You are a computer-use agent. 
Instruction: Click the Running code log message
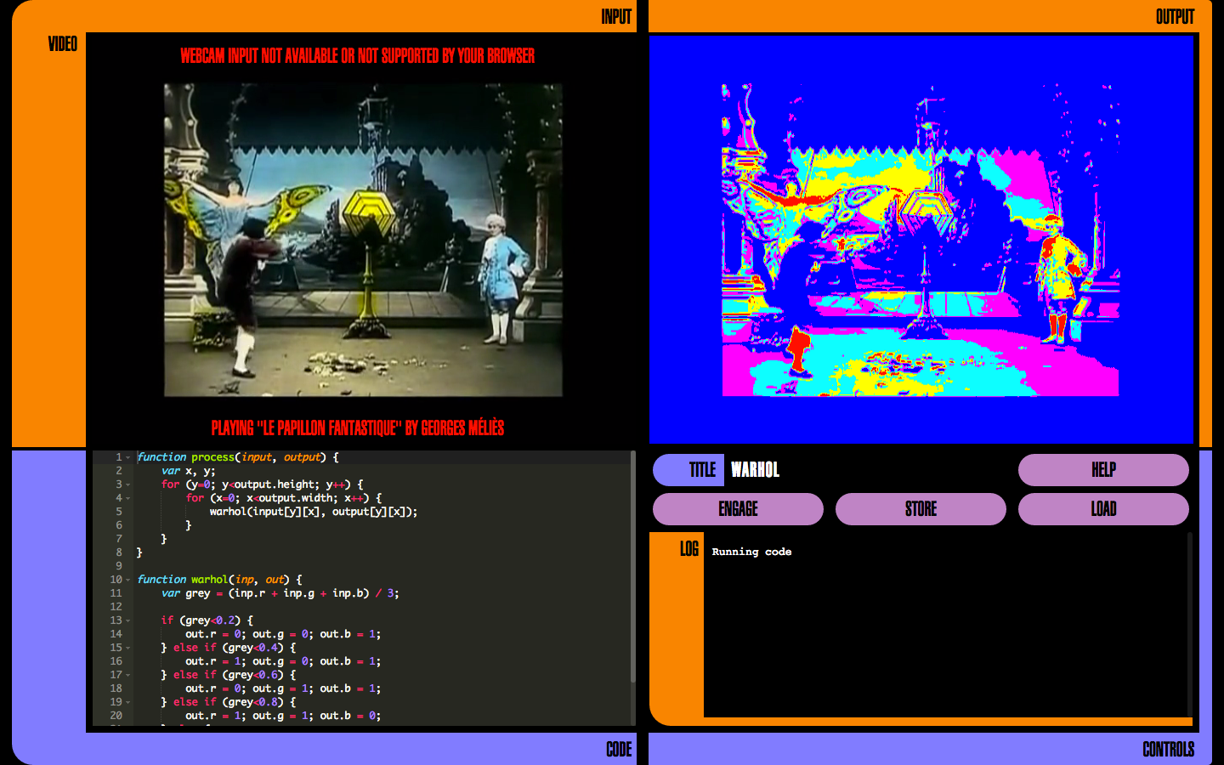[751, 551]
